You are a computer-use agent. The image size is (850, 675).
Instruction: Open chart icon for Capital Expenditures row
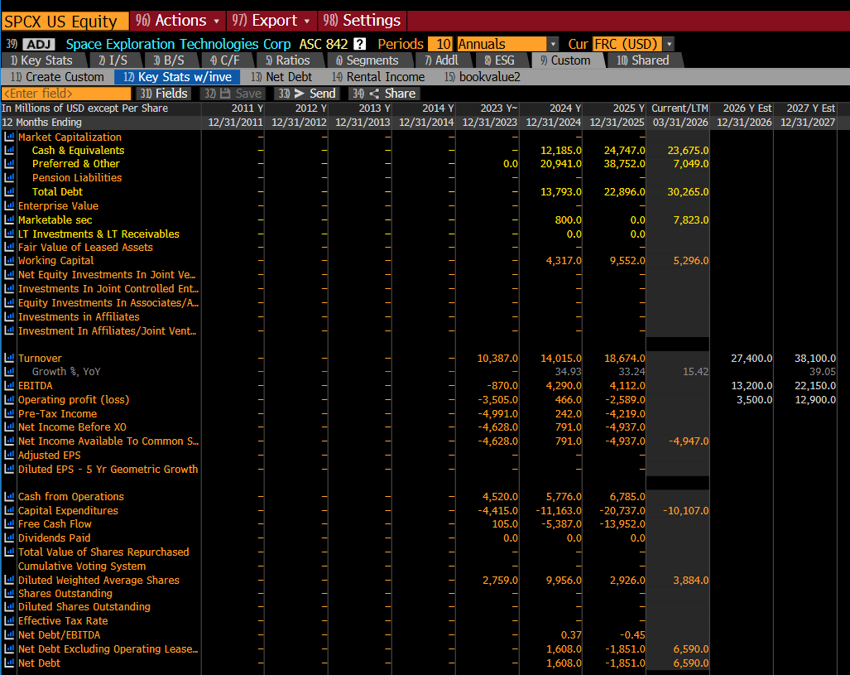pyautogui.click(x=9, y=510)
